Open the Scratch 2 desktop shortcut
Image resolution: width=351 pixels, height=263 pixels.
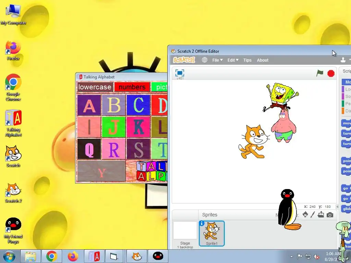[13, 192]
